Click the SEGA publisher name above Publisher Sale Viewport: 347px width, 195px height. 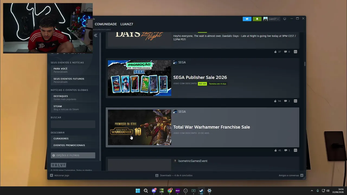click(x=182, y=62)
